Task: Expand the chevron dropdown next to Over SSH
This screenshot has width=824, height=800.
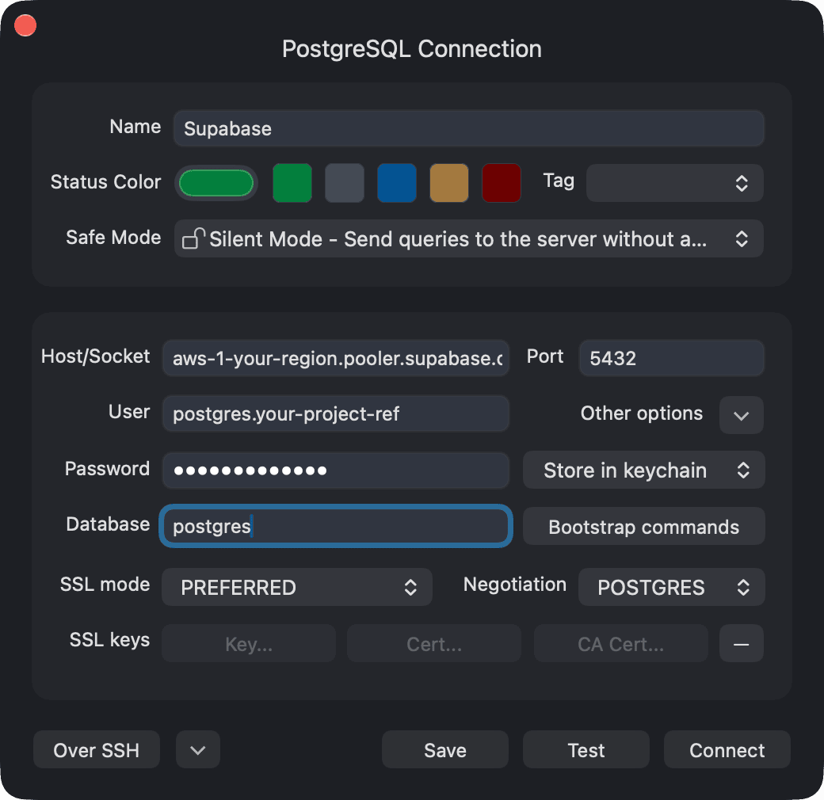Action: [197, 749]
